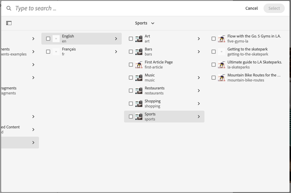Expand the Français chevron arrow

tap(116, 52)
